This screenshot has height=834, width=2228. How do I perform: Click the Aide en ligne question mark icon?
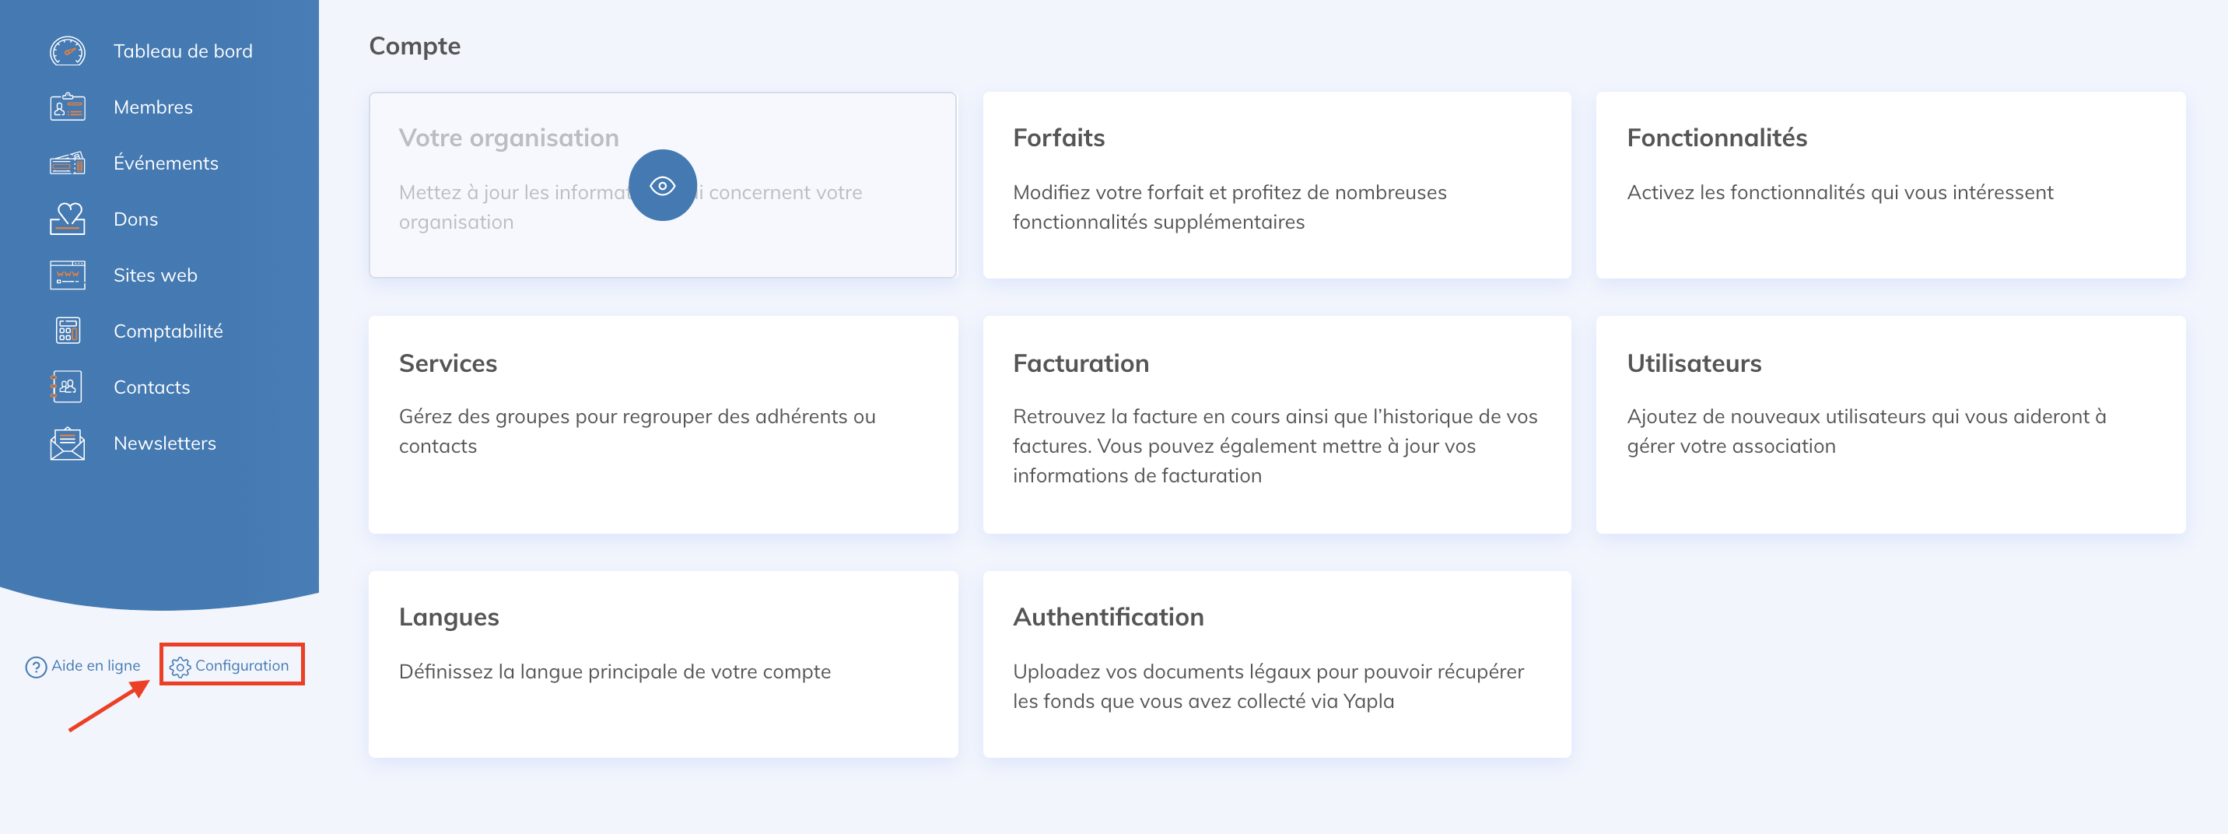[36, 666]
